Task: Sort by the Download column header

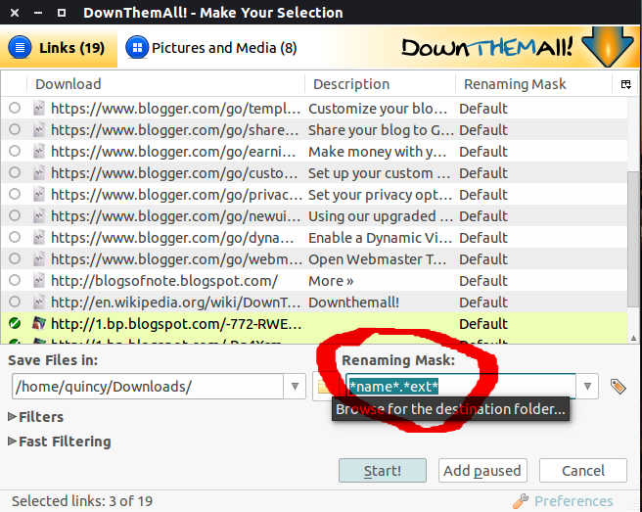Action: [x=165, y=84]
